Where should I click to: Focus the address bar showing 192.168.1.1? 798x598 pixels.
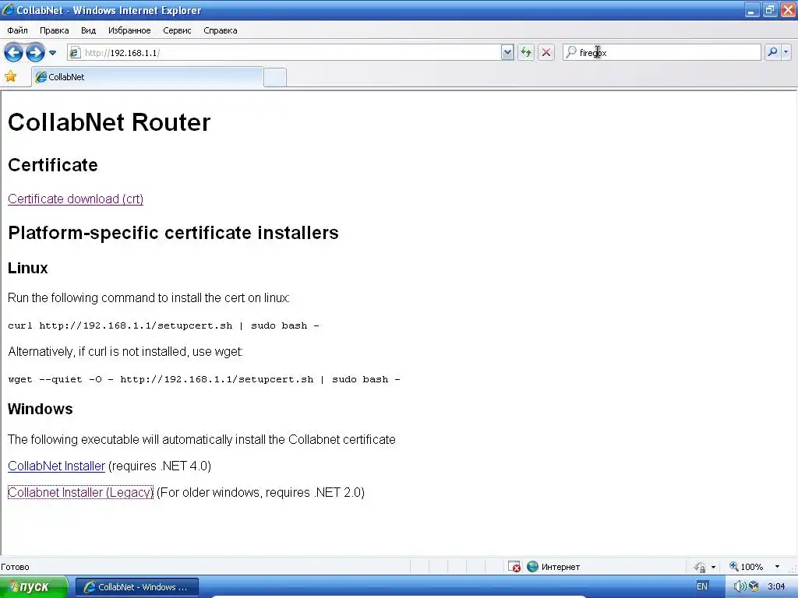pos(291,52)
